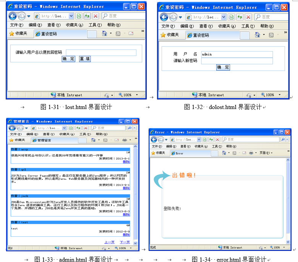Viewport: 298px width, 262px height.
Task: Select the 管理留言 browser tab
Action: coord(55,140)
